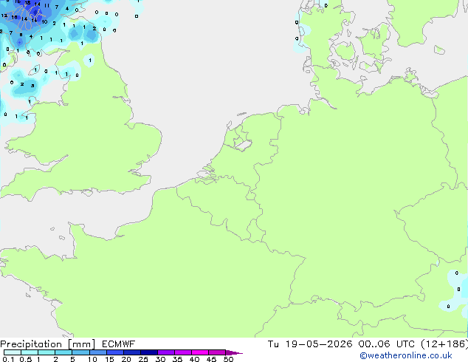Click the '0.5' legend scale label
Screen dimensions: 468x362
point(25,359)
